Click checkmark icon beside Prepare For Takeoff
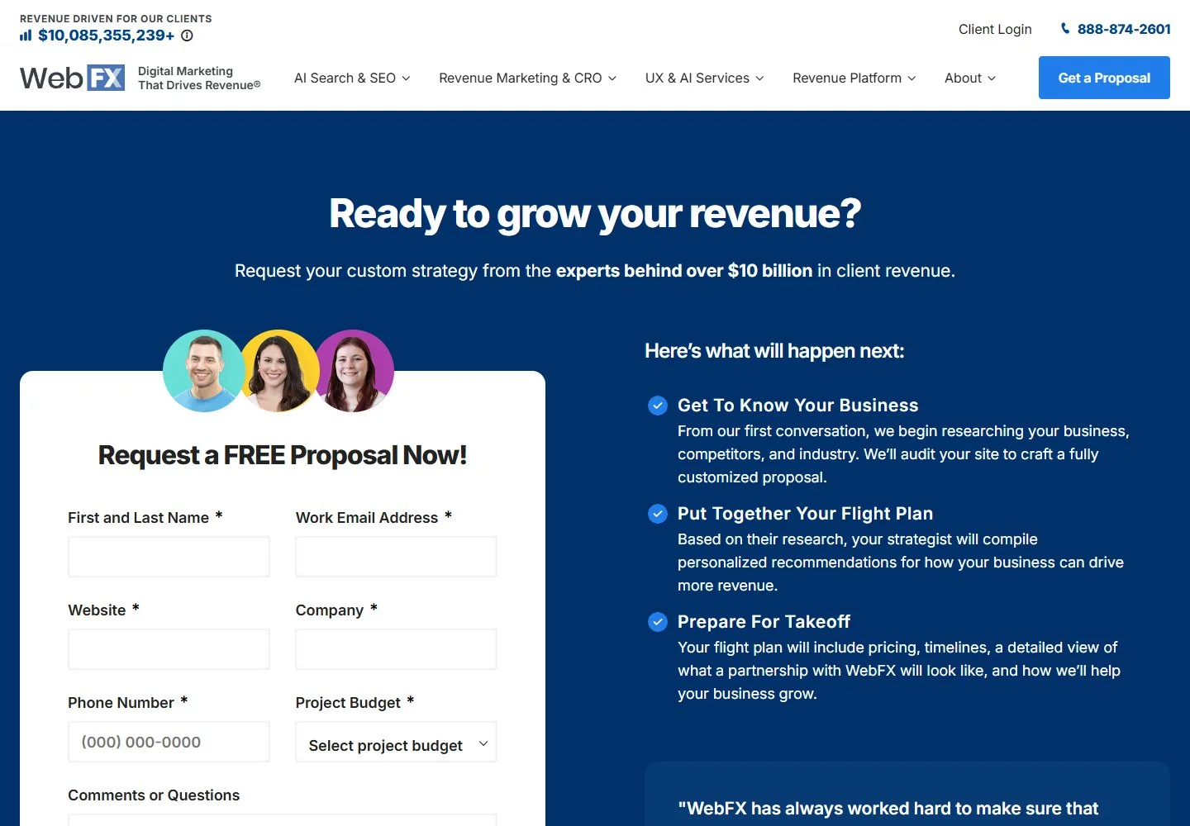Screen dimensions: 1190x826 click(658, 622)
